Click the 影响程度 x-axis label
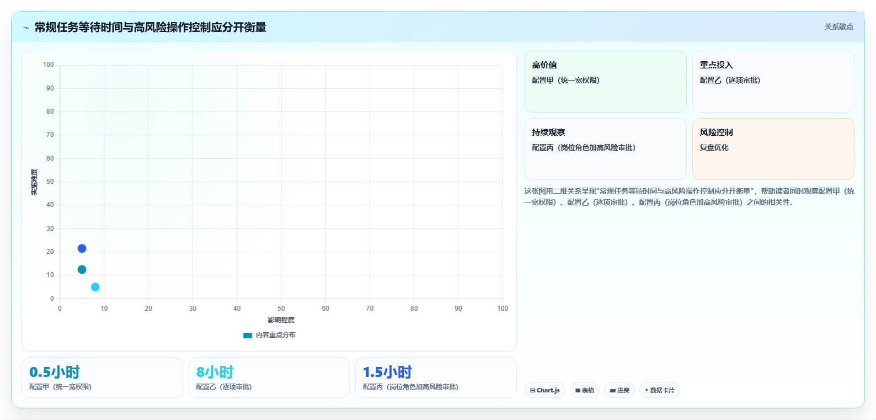876x420 pixels. pyautogui.click(x=281, y=320)
